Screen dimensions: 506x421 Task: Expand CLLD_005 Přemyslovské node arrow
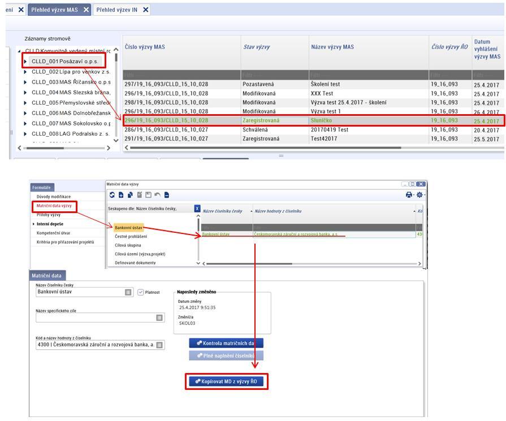click(x=25, y=103)
